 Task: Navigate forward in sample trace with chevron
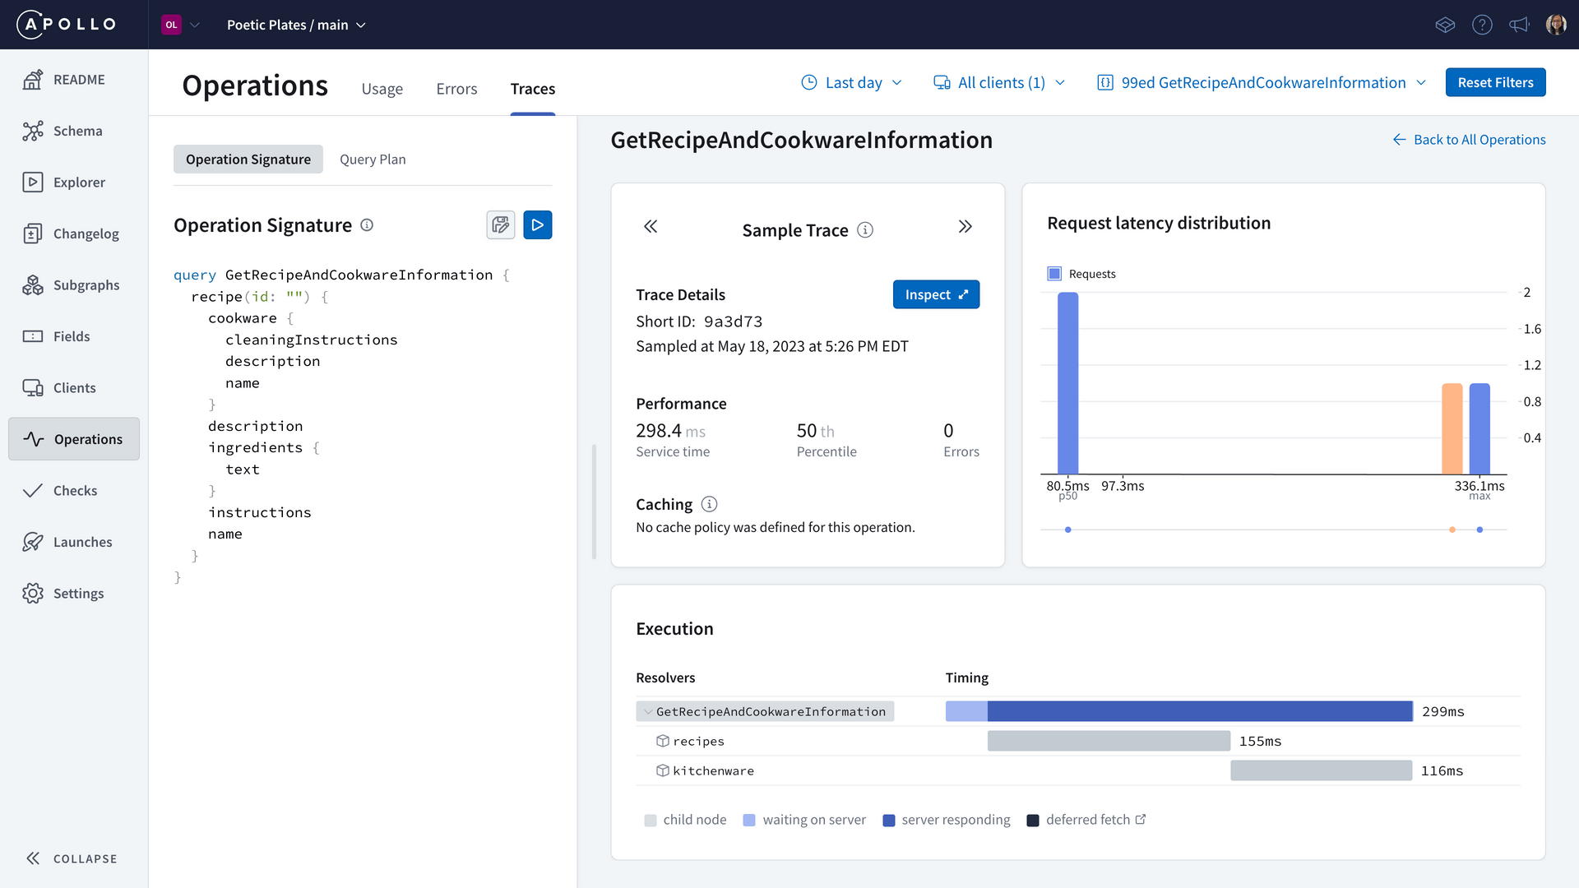pyautogui.click(x=964, y=227)
